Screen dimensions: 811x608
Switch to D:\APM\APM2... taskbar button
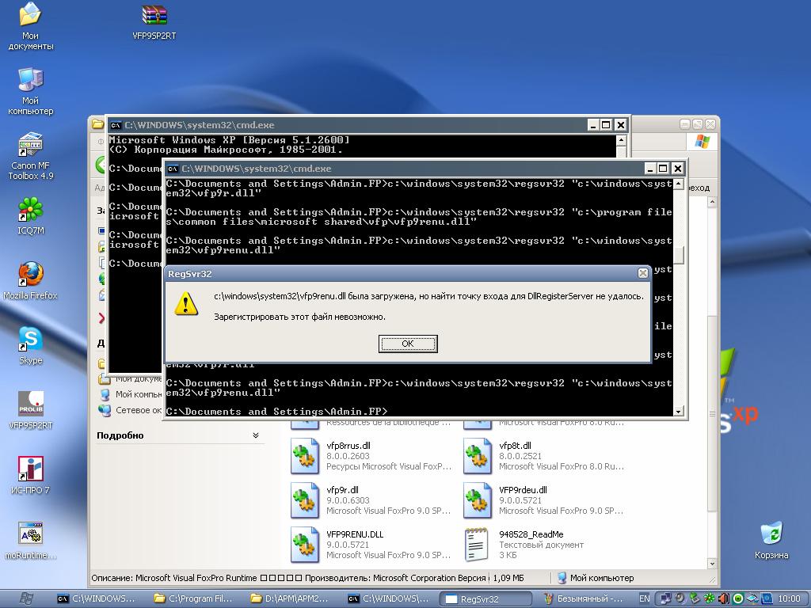291,598
